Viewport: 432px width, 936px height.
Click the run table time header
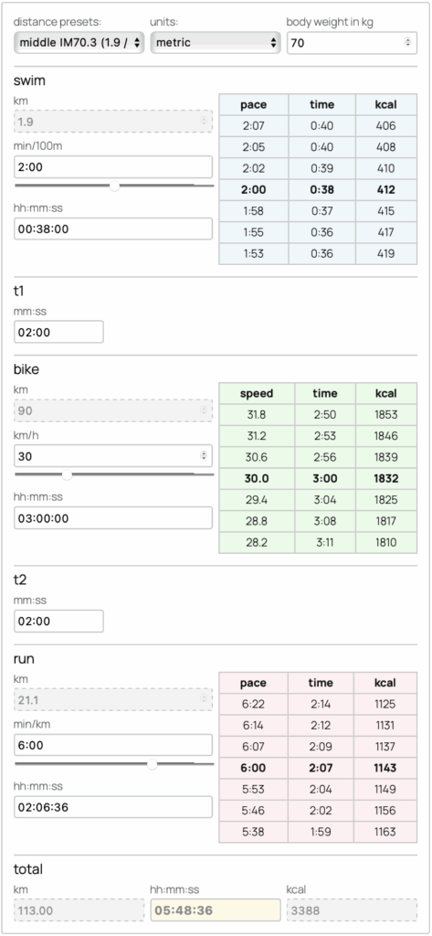click(321, 683)
